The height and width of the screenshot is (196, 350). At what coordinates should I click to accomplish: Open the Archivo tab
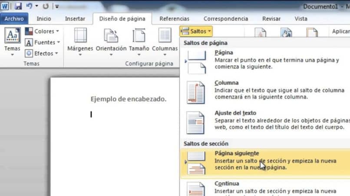pos(14,19)
